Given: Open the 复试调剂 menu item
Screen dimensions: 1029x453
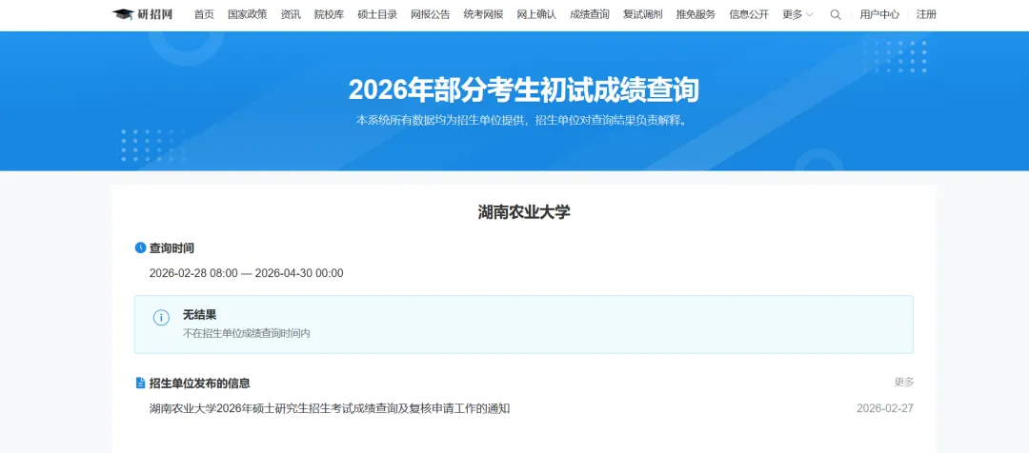Looking at the screenshot, I should pyautogui.click(x=643, y=14).
